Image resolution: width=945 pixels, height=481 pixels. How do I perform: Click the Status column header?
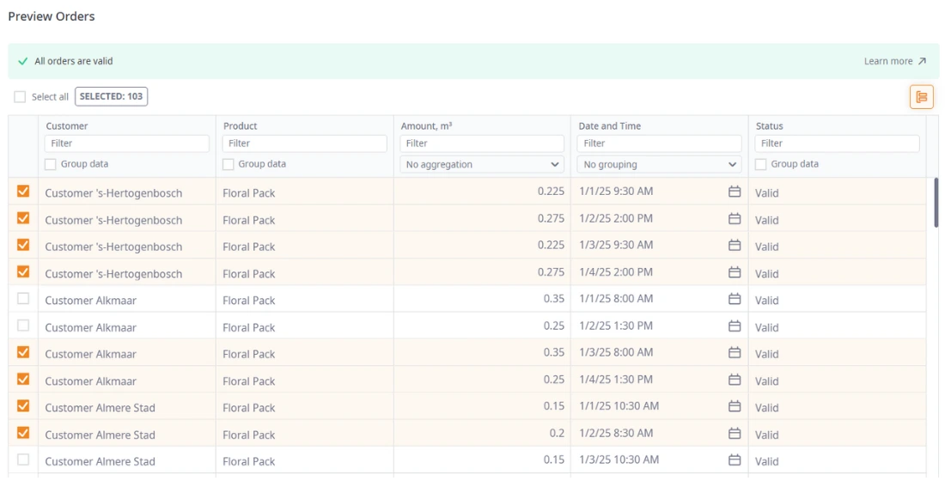tap(769, 126)
